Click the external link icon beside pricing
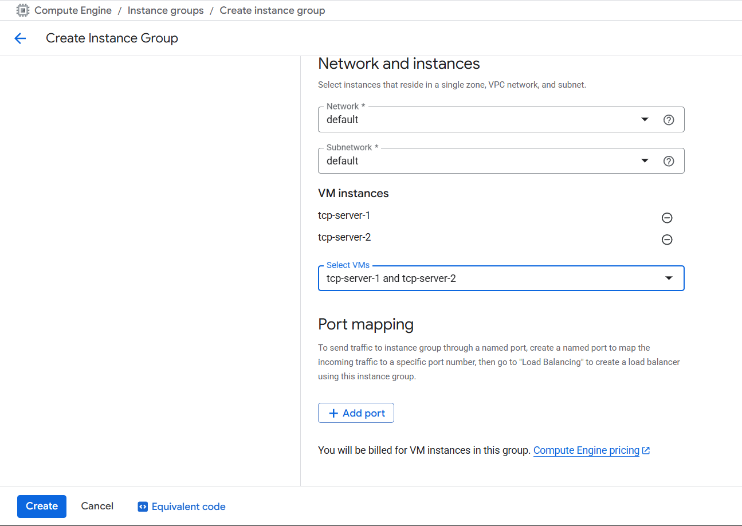Screen dimensions: 742x526 pyautogui.click(x=646, y=450)
